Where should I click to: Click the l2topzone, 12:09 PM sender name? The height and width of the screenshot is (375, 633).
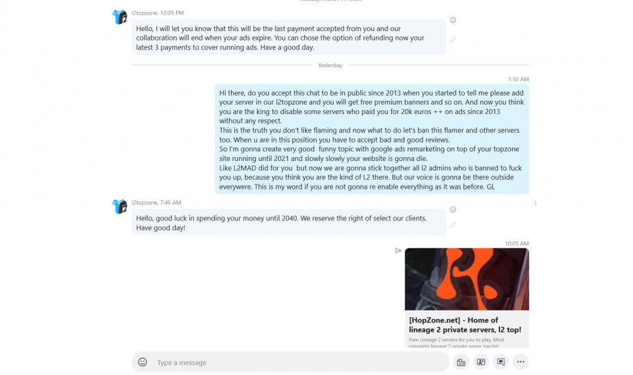(158, 13)
